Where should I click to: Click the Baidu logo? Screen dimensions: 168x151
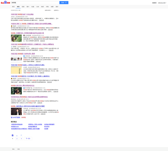5,3
